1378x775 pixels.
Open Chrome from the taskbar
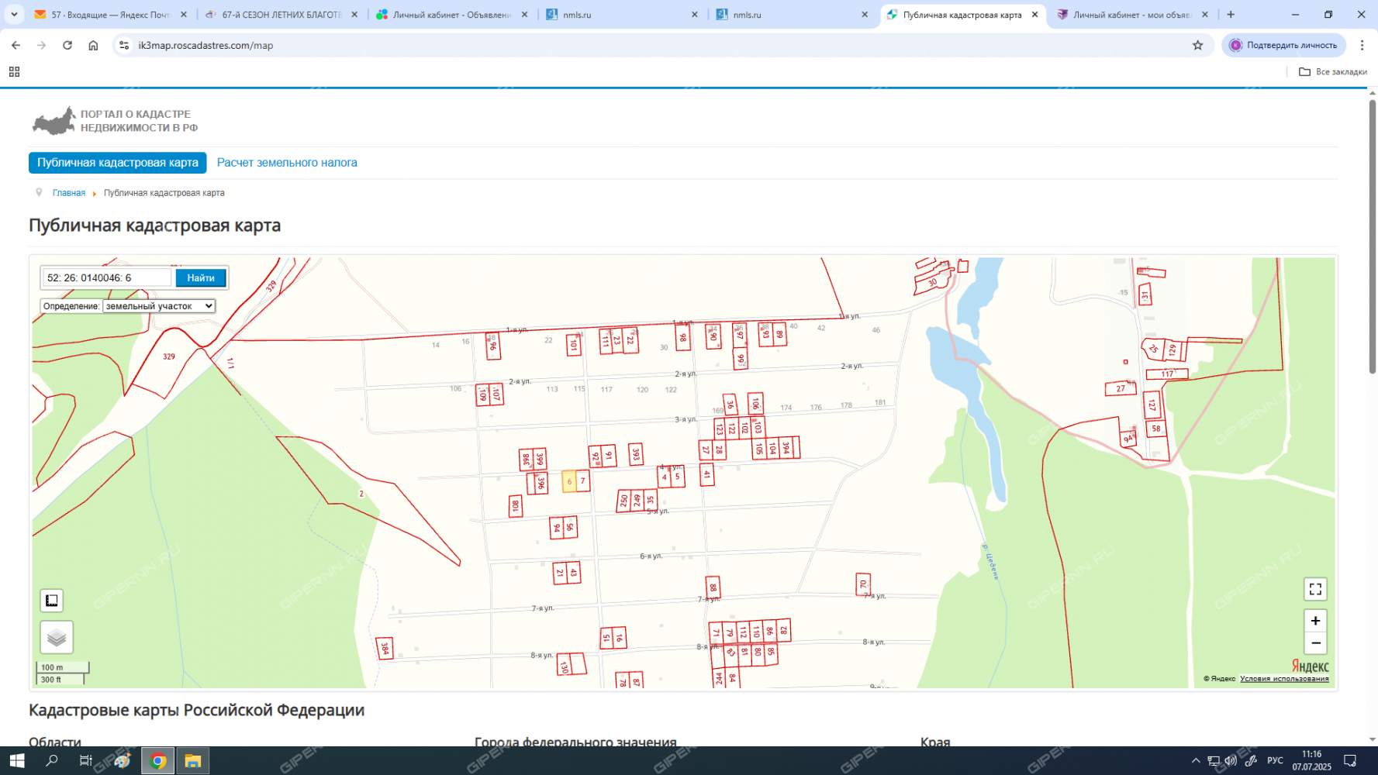tap(157, 761)
